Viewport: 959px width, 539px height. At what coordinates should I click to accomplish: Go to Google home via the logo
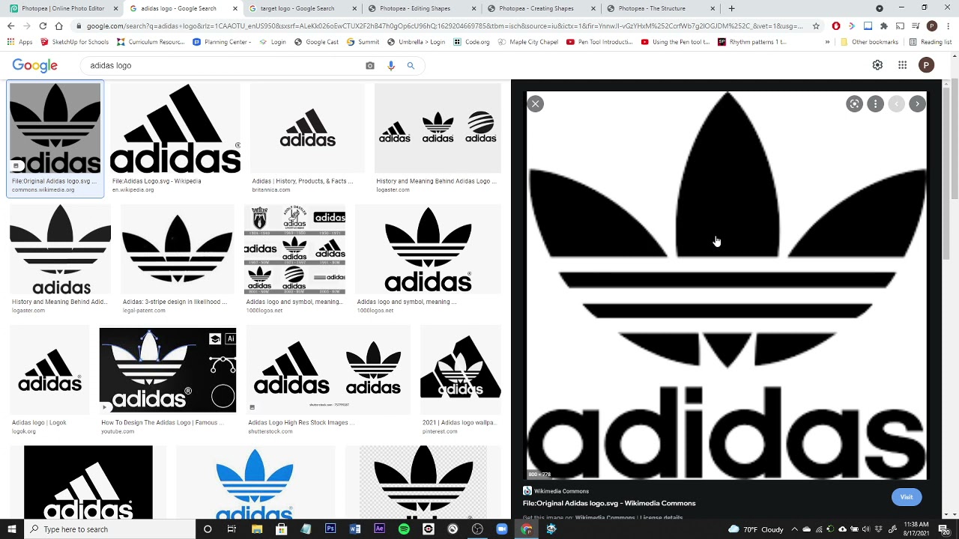34,66
